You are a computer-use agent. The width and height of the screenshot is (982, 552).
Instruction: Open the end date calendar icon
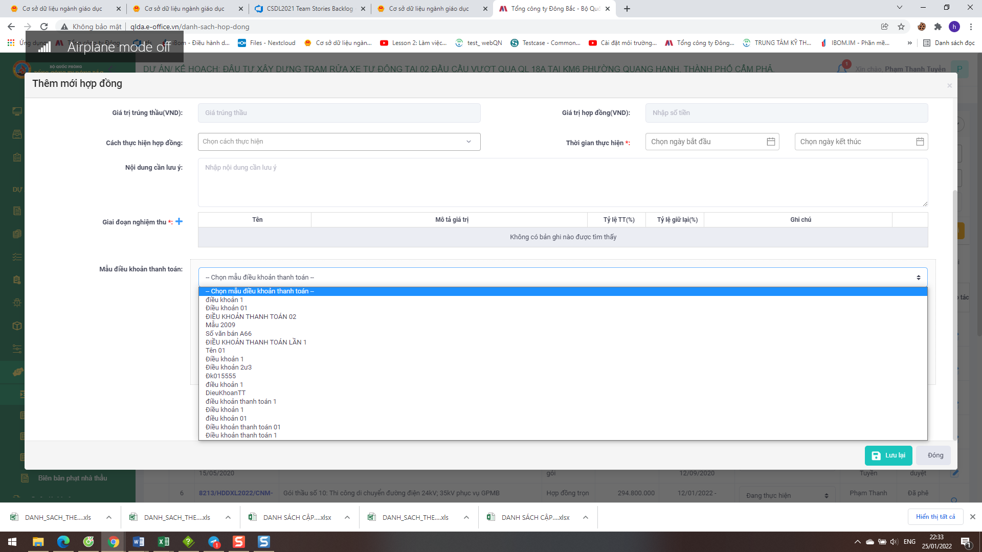(920, 142)
